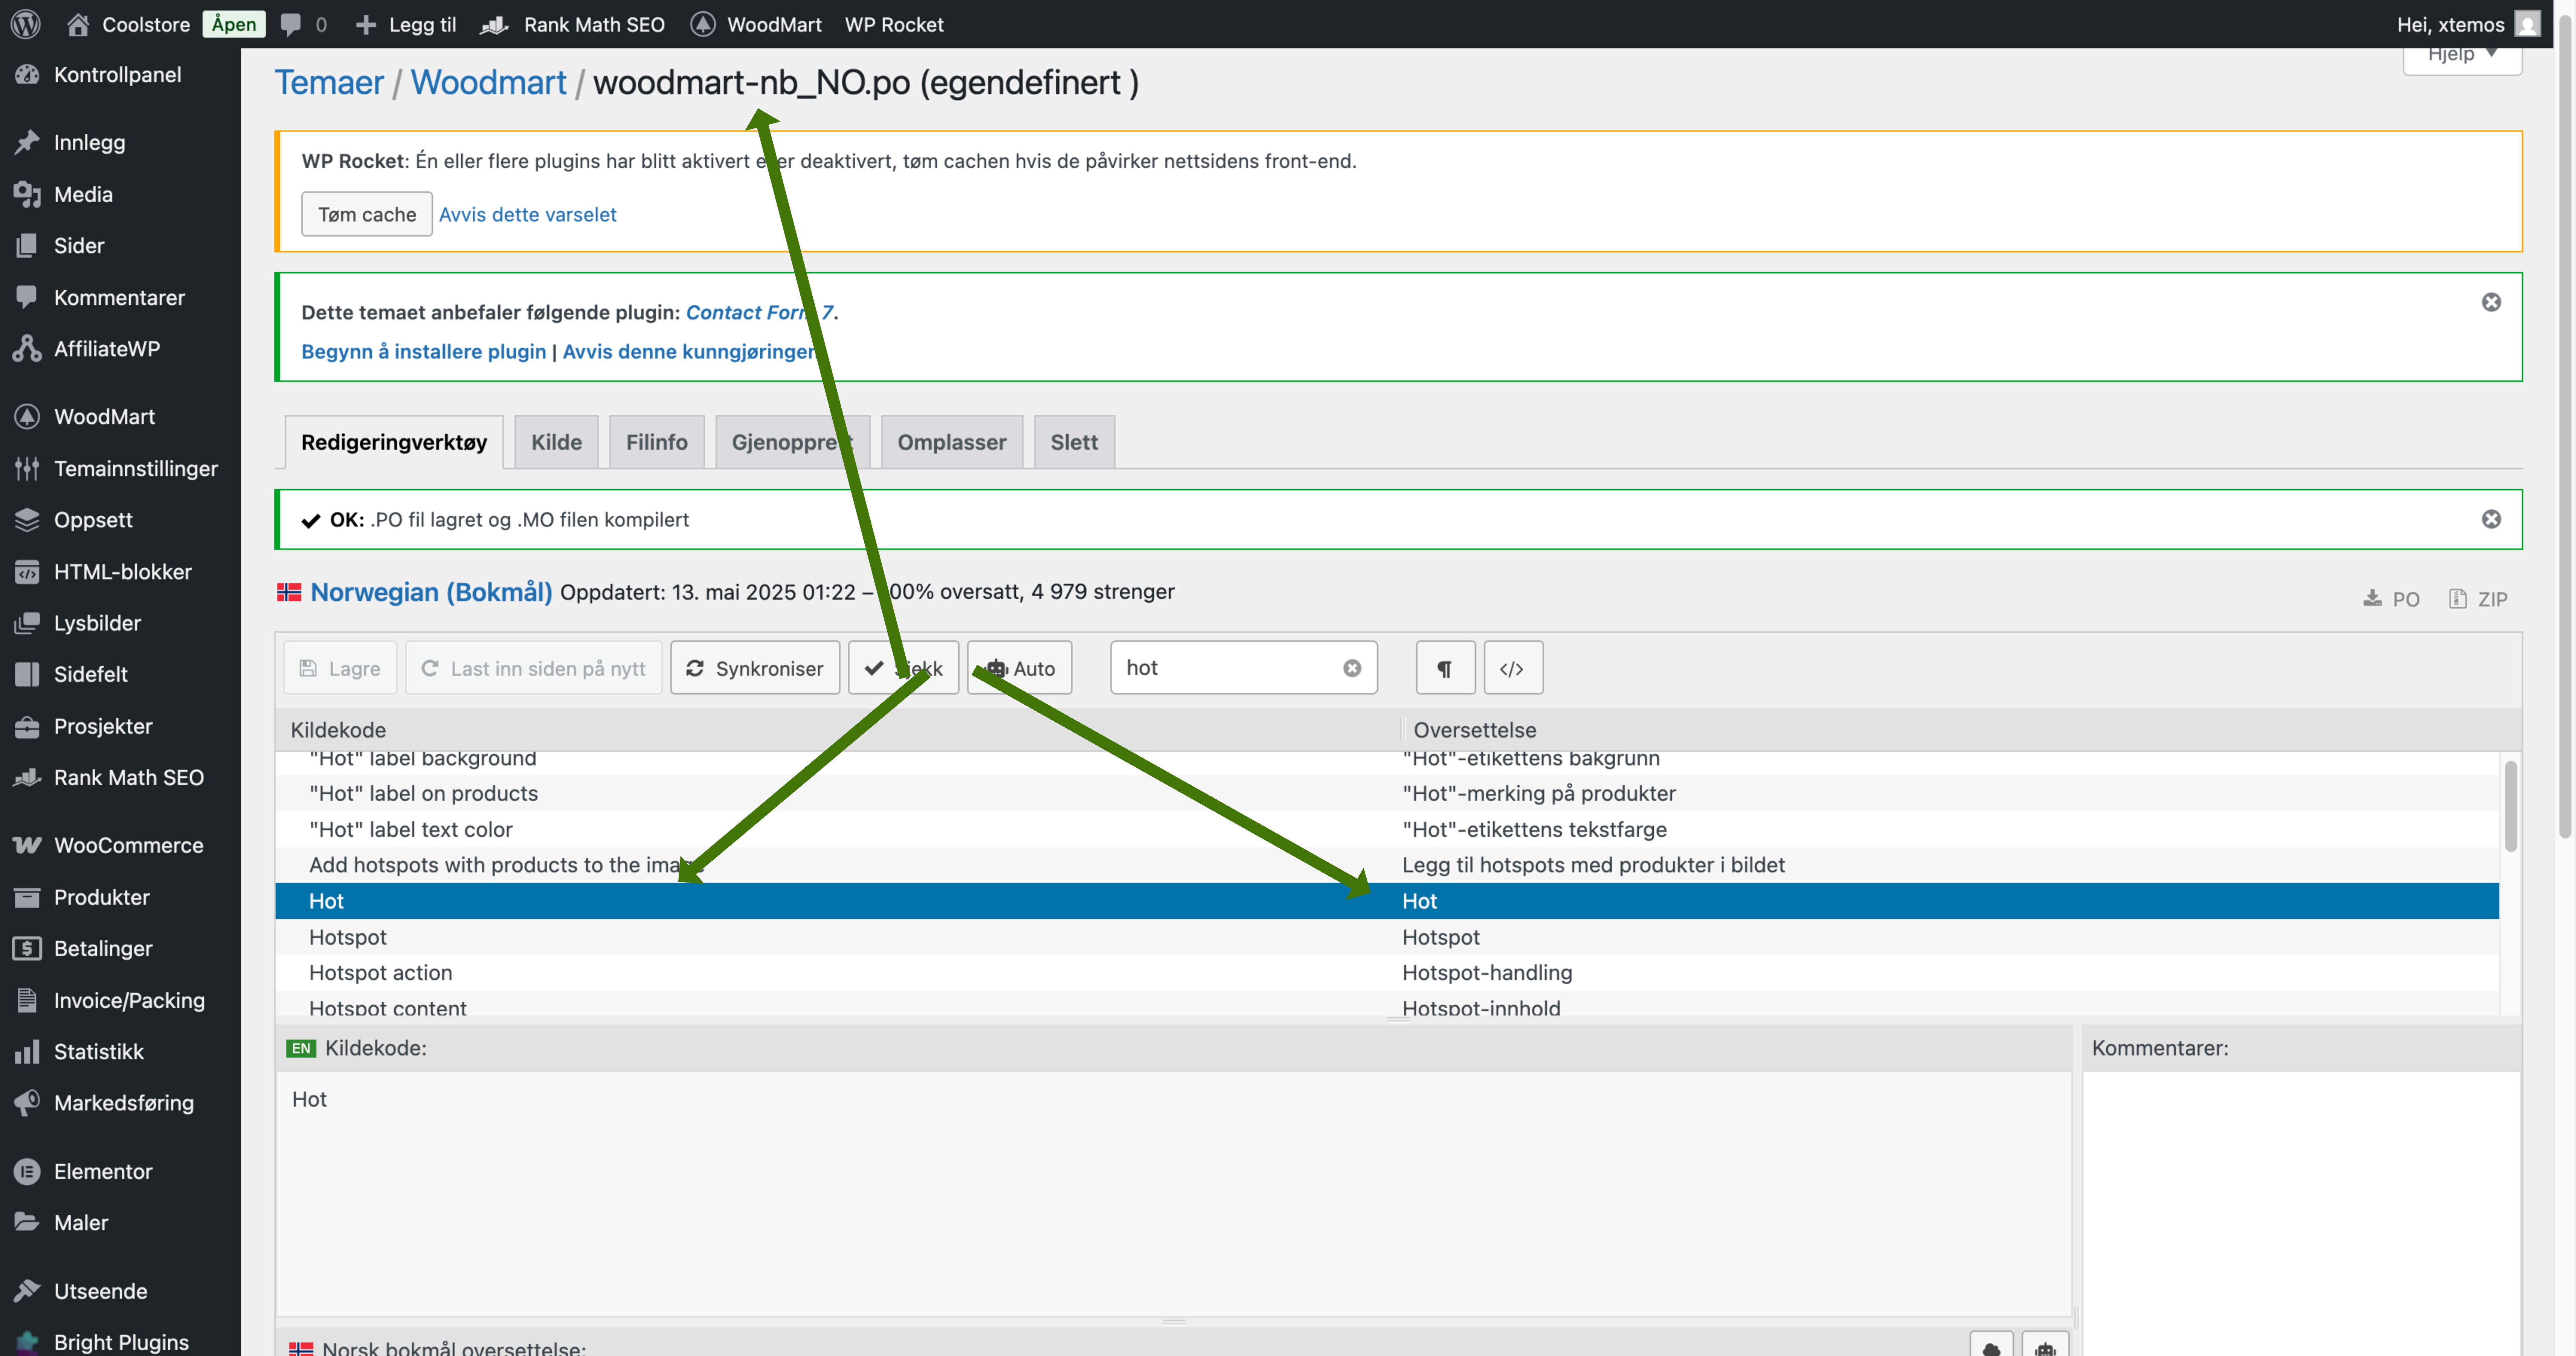Screen dimensions: 2576x1356
Task: Open the Slett tab
Action: (1074, 442)
